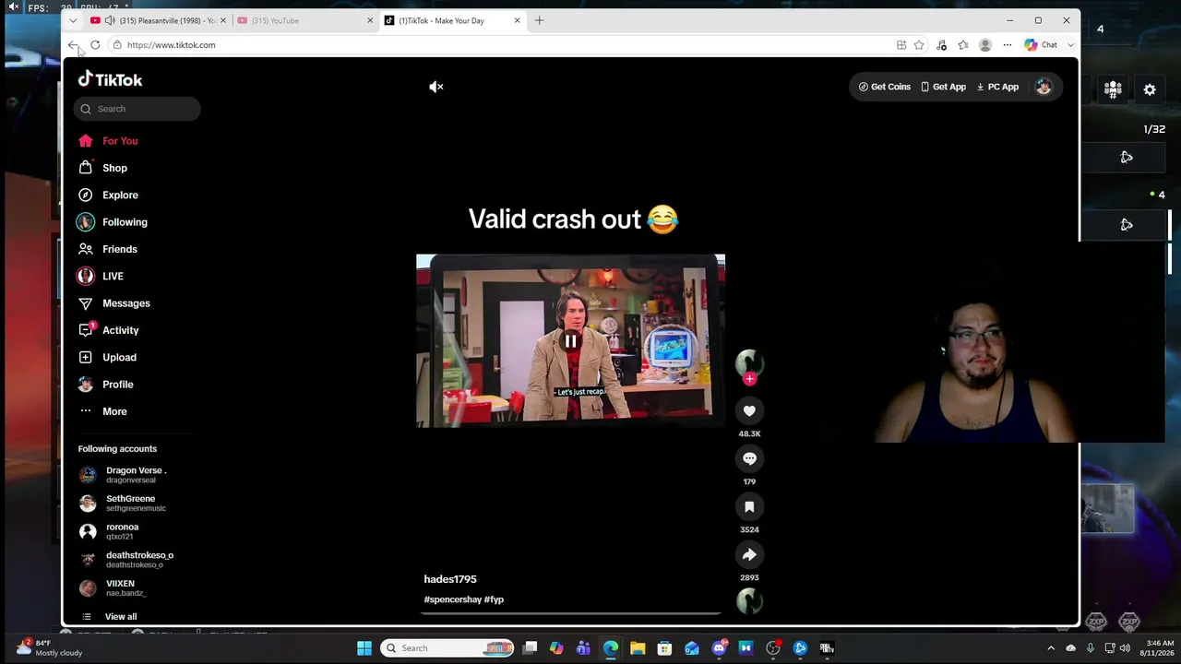Go to your Profile page
1181x664 pixels.
point(106,385)
